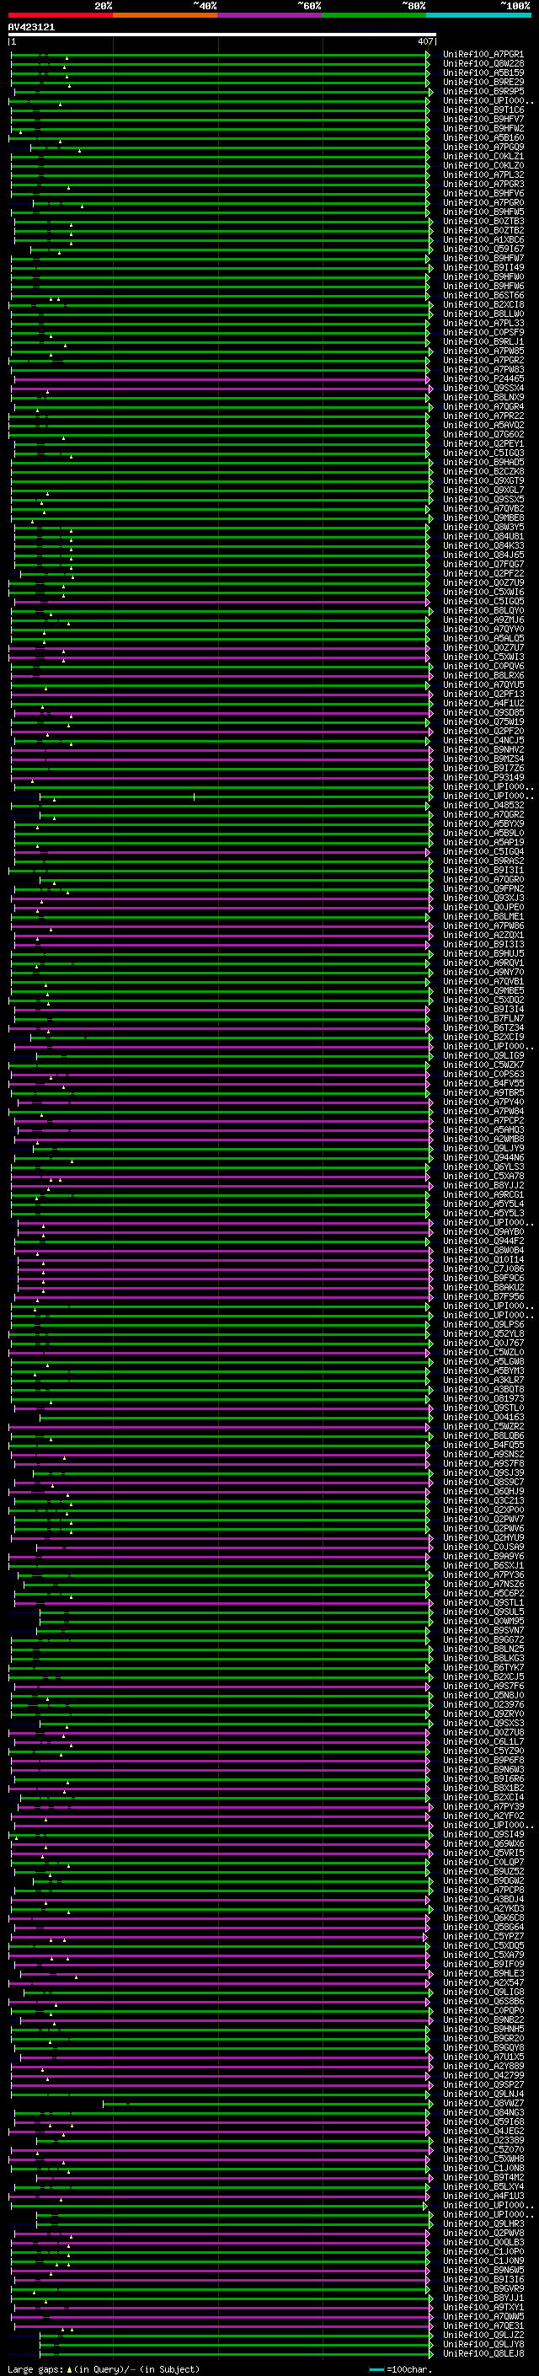539x2376 pixels.
Task: Select the UniRef100_A9RQV1 label
Action: pos(483,963)
